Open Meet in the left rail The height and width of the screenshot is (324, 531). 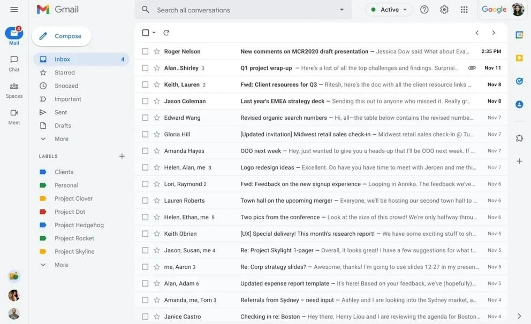click(x=14, y=117)
